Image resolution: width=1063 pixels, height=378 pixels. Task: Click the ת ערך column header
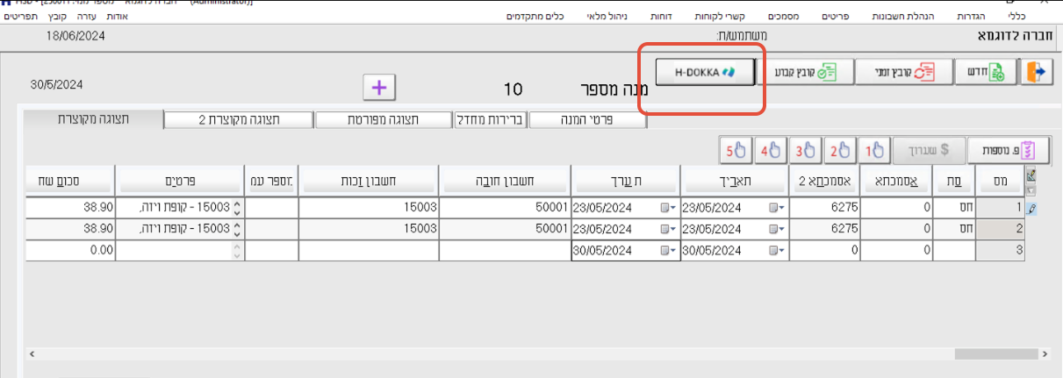coord(625,182)
